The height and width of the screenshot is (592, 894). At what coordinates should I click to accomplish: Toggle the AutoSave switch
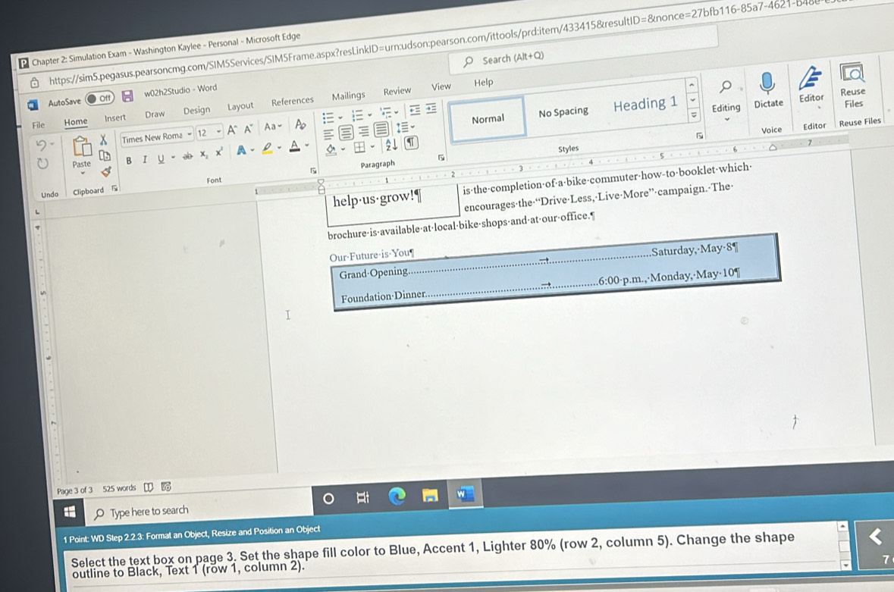(98, 99)
